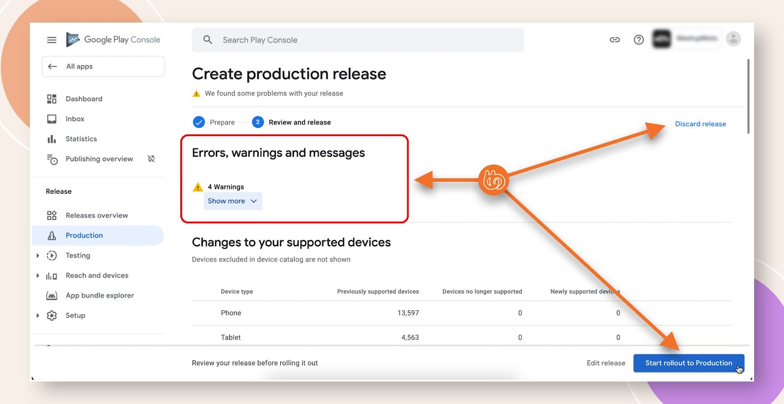Select Production in the sidebar
Viewport: 784px width, 404px height.
tap(98, 236)
